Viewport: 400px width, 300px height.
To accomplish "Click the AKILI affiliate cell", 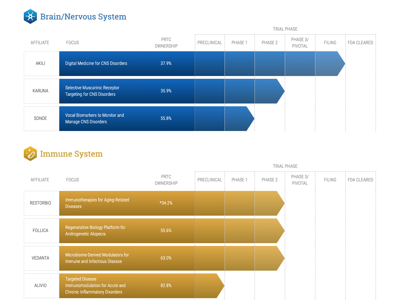I will (41, 64).
